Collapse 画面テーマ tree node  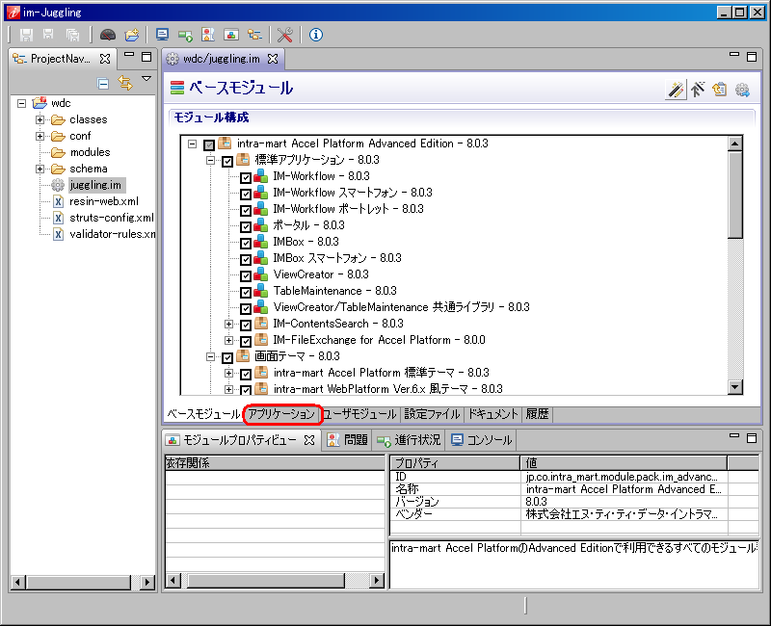click(210, 356)
